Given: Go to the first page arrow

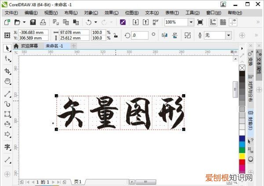Looking at the screenshot, I should point(27,182).
